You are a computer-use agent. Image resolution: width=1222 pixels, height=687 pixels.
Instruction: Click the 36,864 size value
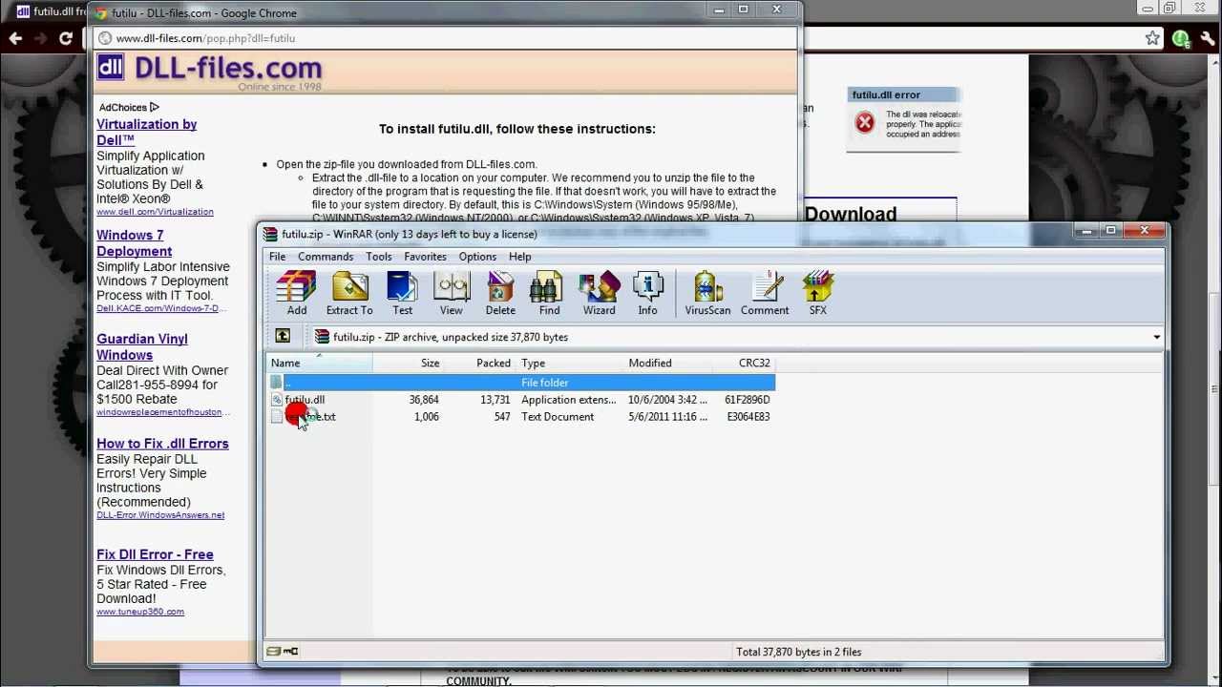pos(423,400)
